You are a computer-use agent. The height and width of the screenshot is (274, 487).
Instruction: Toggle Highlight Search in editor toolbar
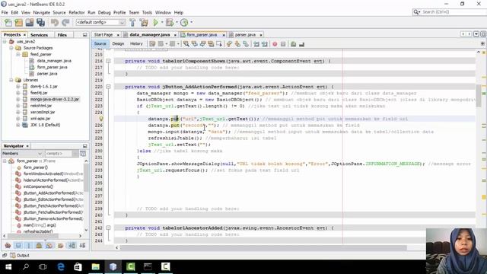[211, 44]
